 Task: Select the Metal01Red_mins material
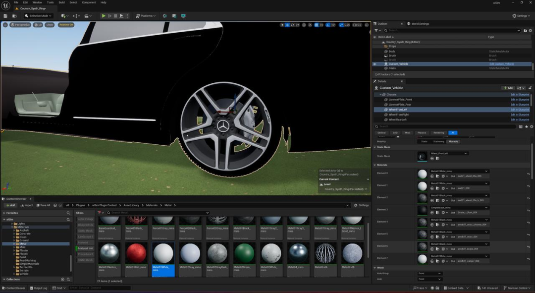136,259
